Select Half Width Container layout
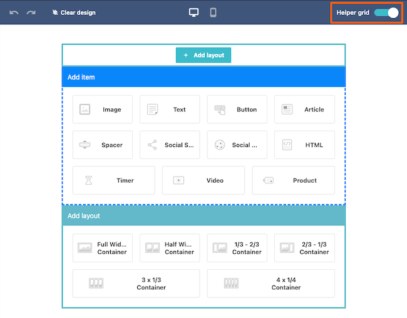The height and width of the screenshot is (318, 407). [170, 248]
